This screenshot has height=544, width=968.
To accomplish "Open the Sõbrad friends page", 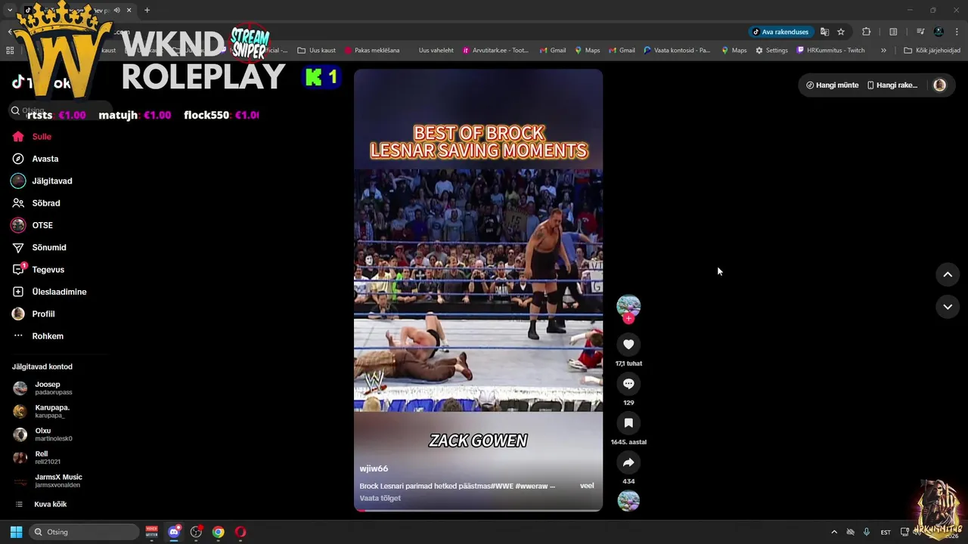I will (36, 203).
